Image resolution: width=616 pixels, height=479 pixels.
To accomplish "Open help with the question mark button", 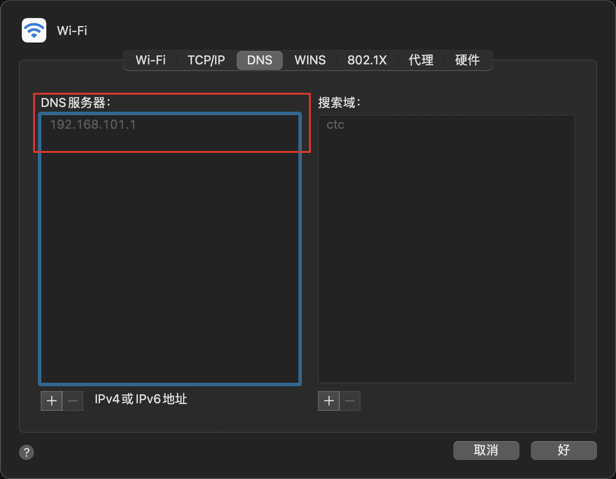I will click(26, 452).
